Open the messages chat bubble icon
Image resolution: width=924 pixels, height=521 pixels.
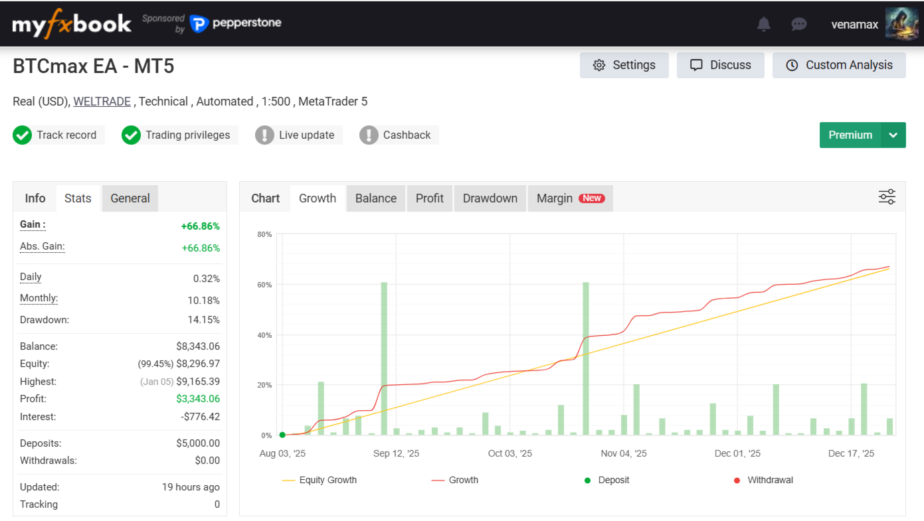(x=799, y=25)
